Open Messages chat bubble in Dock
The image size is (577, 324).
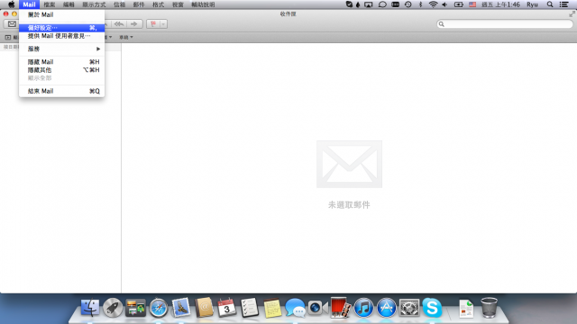pos(295,308)
